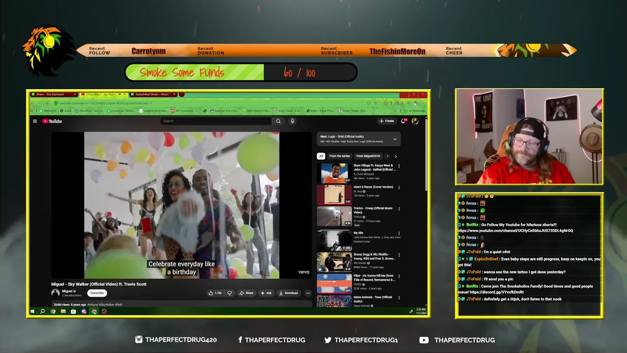The width and height of the screenshot is (627, 353).
Task: Open Slum Village Selfish thumbnail
Action: pyautogui.click(x=334, y=173)
